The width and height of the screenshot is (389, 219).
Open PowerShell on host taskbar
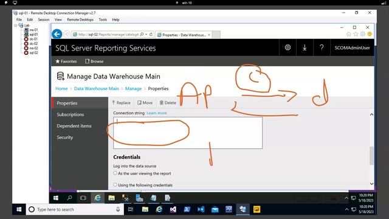coord(187,209)
